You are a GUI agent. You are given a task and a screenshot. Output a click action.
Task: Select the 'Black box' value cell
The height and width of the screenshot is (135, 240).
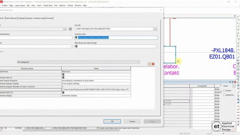(x=96, y=72)
